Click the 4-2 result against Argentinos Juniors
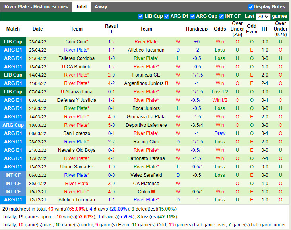This screenshot has width=291, height=230. tap(111, 83)
